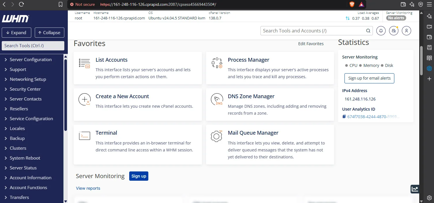Viewport: 434px width, 203px height.
Task: Click the Brave Shields lion icon
Action: click(x=352, y=4)
